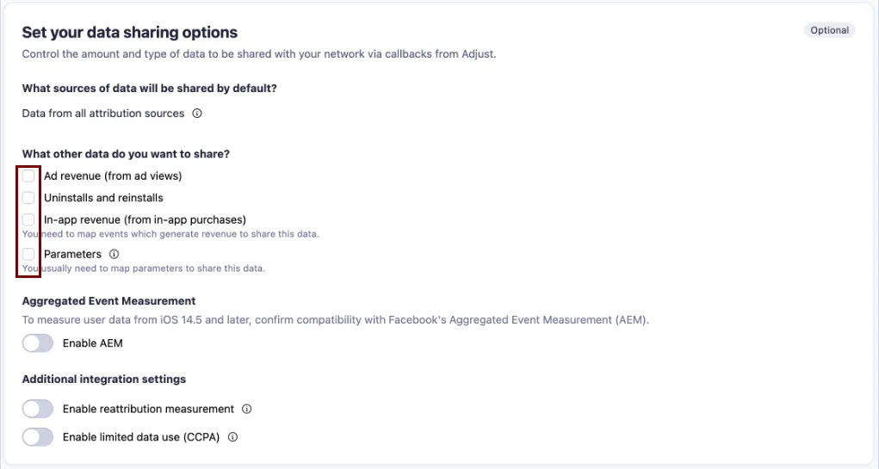This screenshot has width=879, height=469.
Task: Click the 'Enable reattribution measurement' label text
Action: 148,410
